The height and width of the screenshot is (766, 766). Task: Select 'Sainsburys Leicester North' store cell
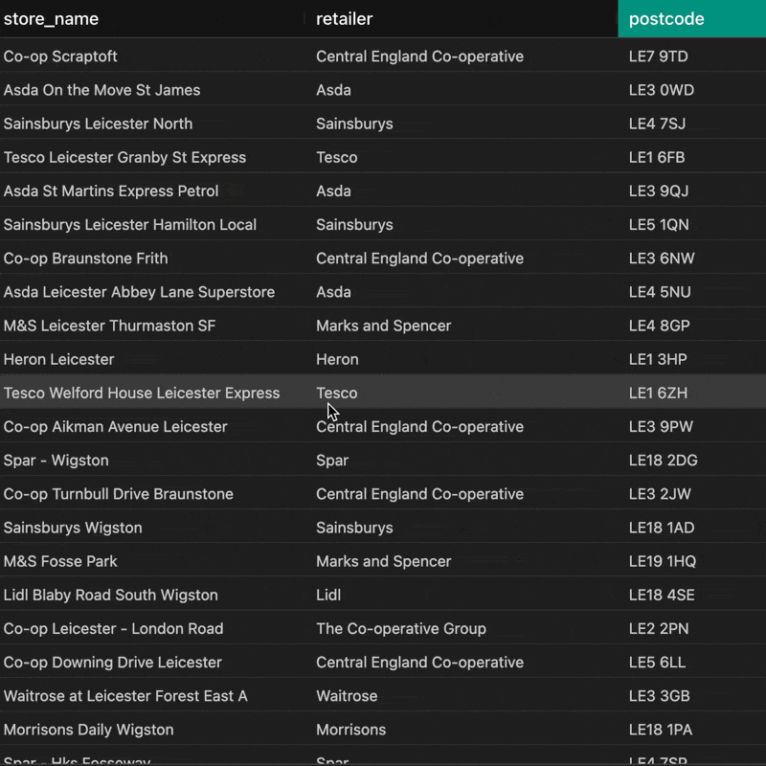tap(98, 124)
